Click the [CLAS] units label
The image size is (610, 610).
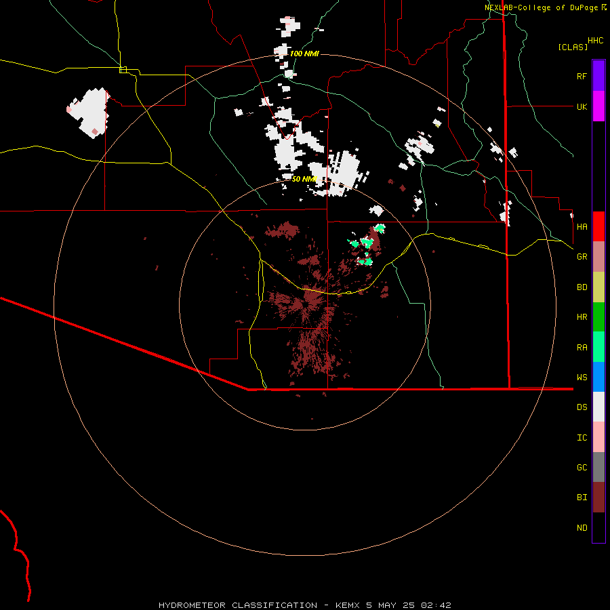[573, 47]
